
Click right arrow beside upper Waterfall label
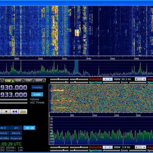[x=110, y=79]
